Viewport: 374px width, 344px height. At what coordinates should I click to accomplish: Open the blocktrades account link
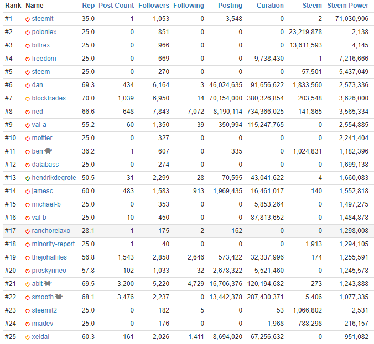[x=49, y=98]
